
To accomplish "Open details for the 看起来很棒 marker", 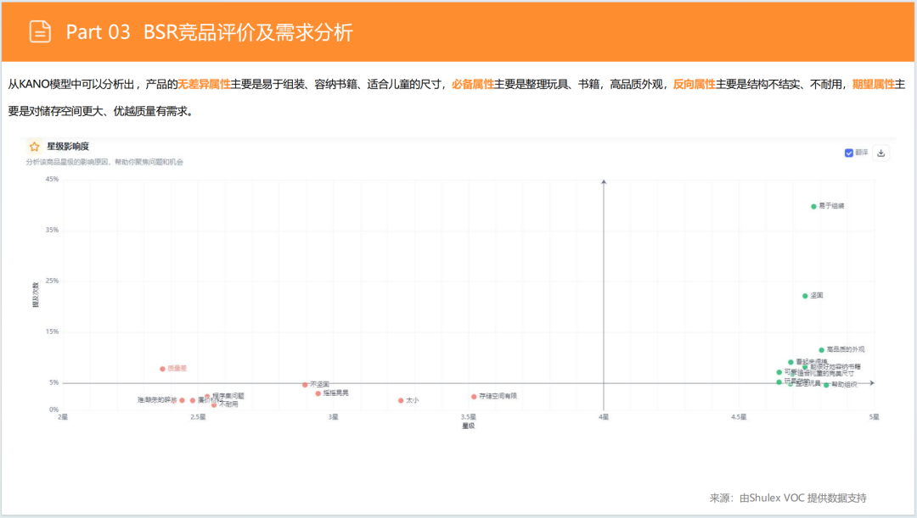I will point(790,362).
